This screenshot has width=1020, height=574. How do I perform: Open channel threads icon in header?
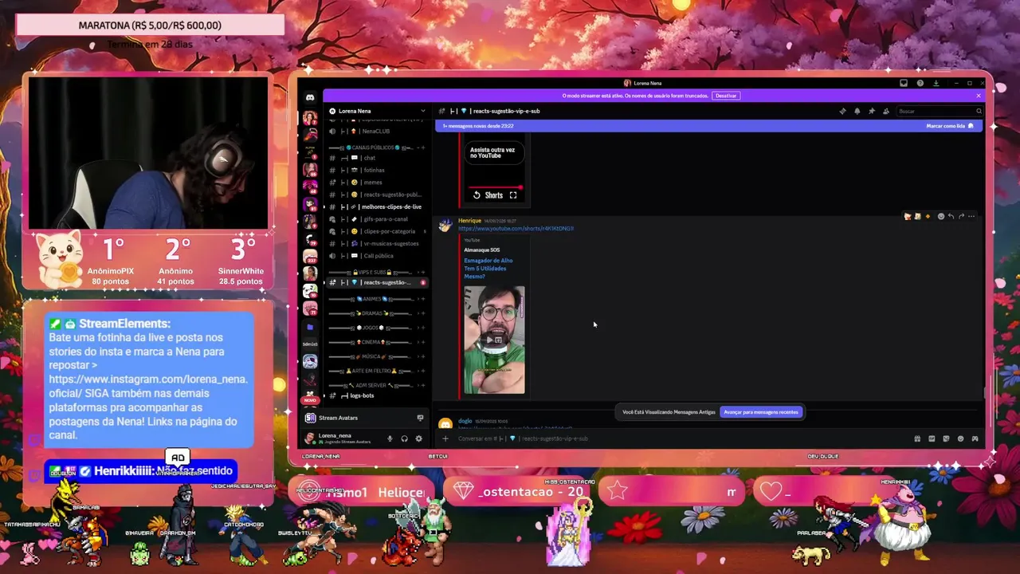(x=842, y=111)
